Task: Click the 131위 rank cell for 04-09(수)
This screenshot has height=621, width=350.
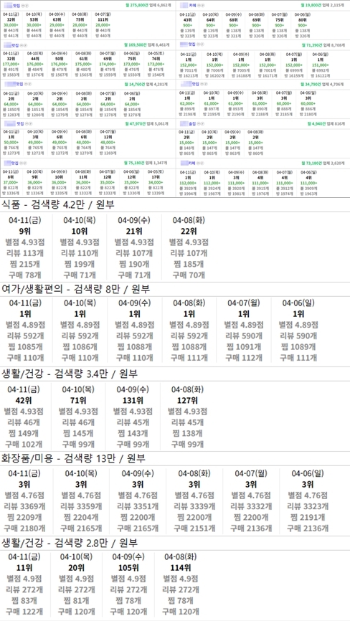Action: click(x=134, y=400)
